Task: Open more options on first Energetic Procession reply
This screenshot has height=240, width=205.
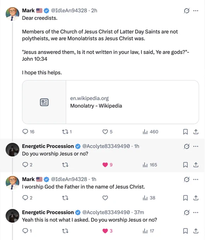Action: coord(196,146)
